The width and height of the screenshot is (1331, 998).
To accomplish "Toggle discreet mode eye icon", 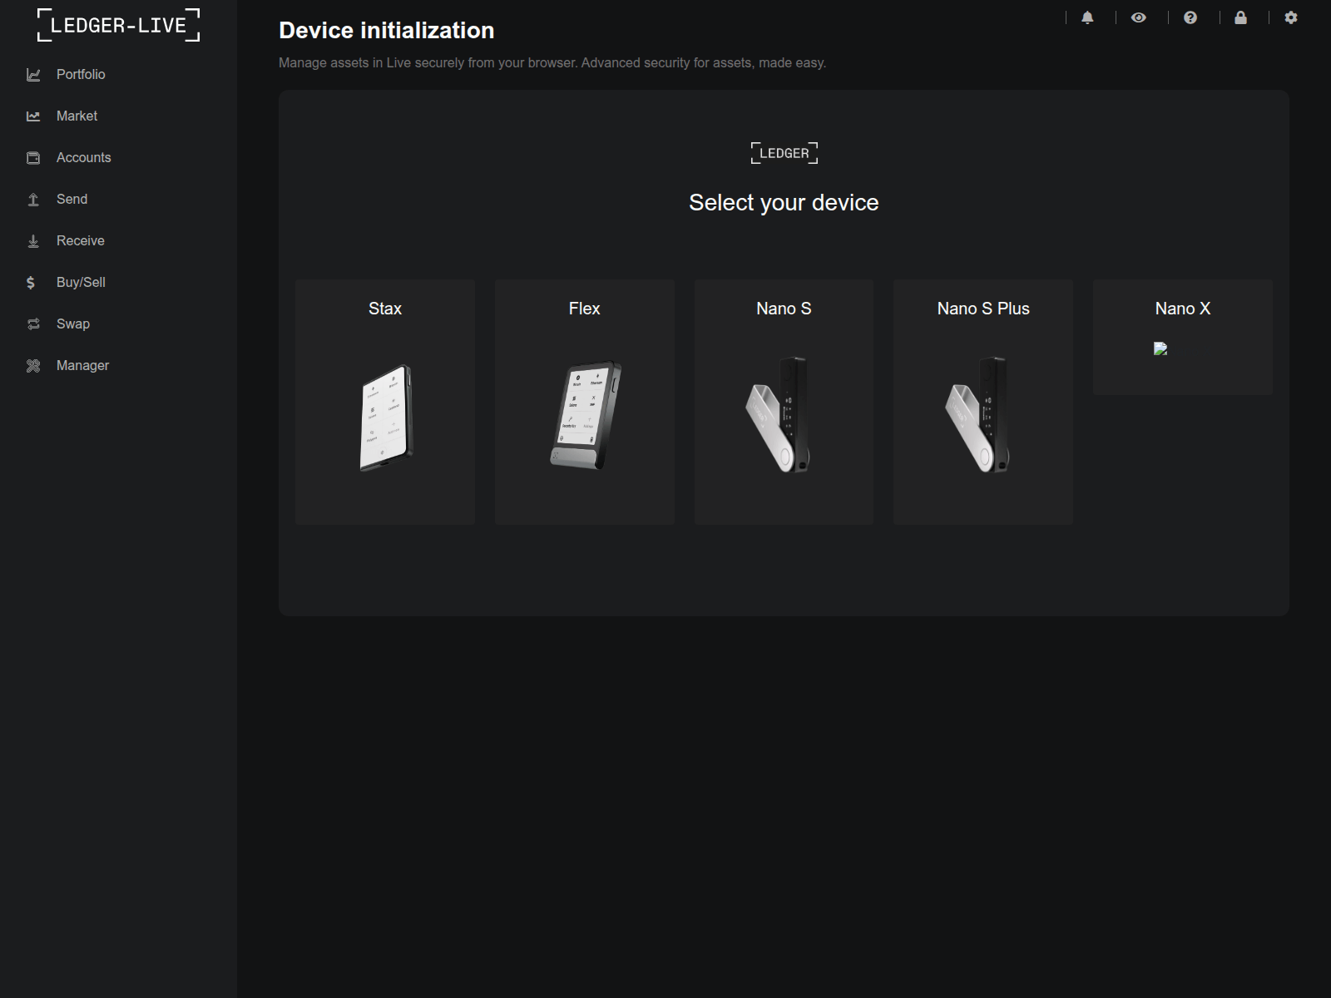I will [1139, 17].
